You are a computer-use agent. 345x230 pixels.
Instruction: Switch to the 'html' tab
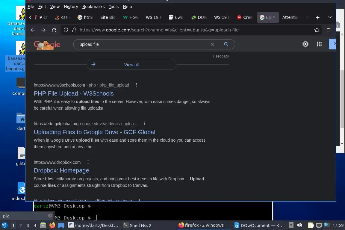tap(86, 17)
